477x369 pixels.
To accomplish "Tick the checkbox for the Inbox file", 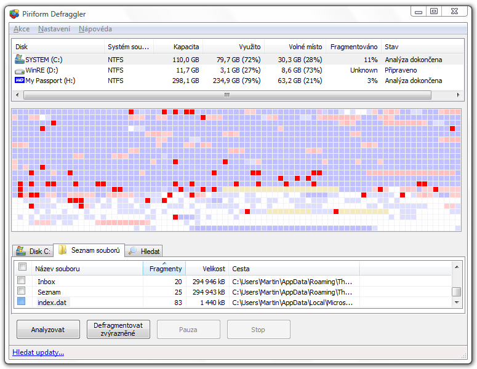I will [22, 280].
